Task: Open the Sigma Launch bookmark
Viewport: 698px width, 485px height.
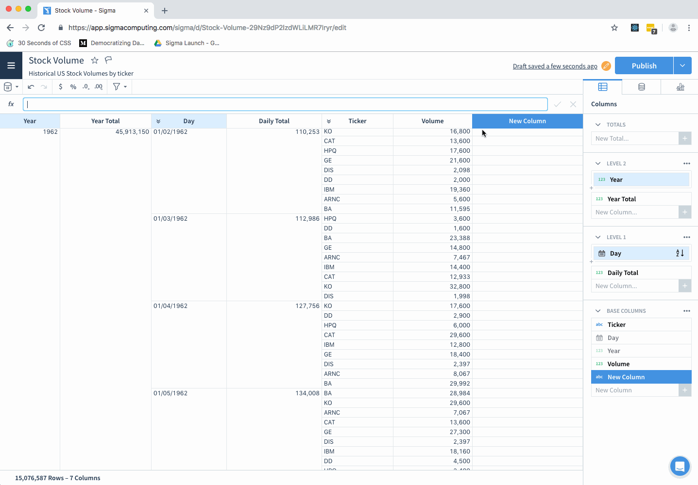Action: [x=187, y=43]
